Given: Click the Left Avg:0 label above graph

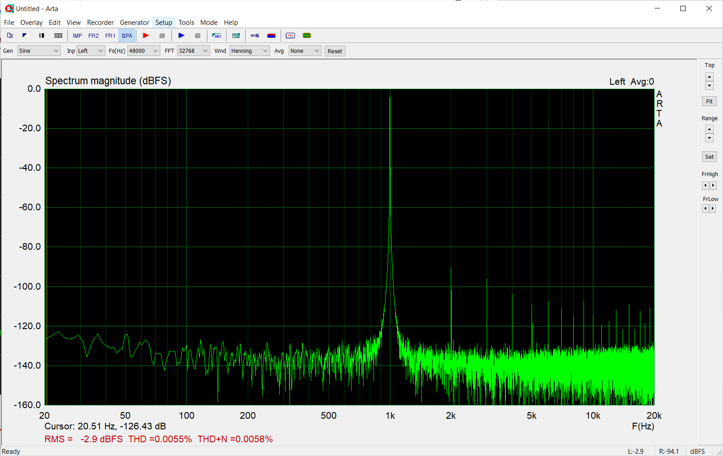Looking at the screenshot, I should point(632,82).
